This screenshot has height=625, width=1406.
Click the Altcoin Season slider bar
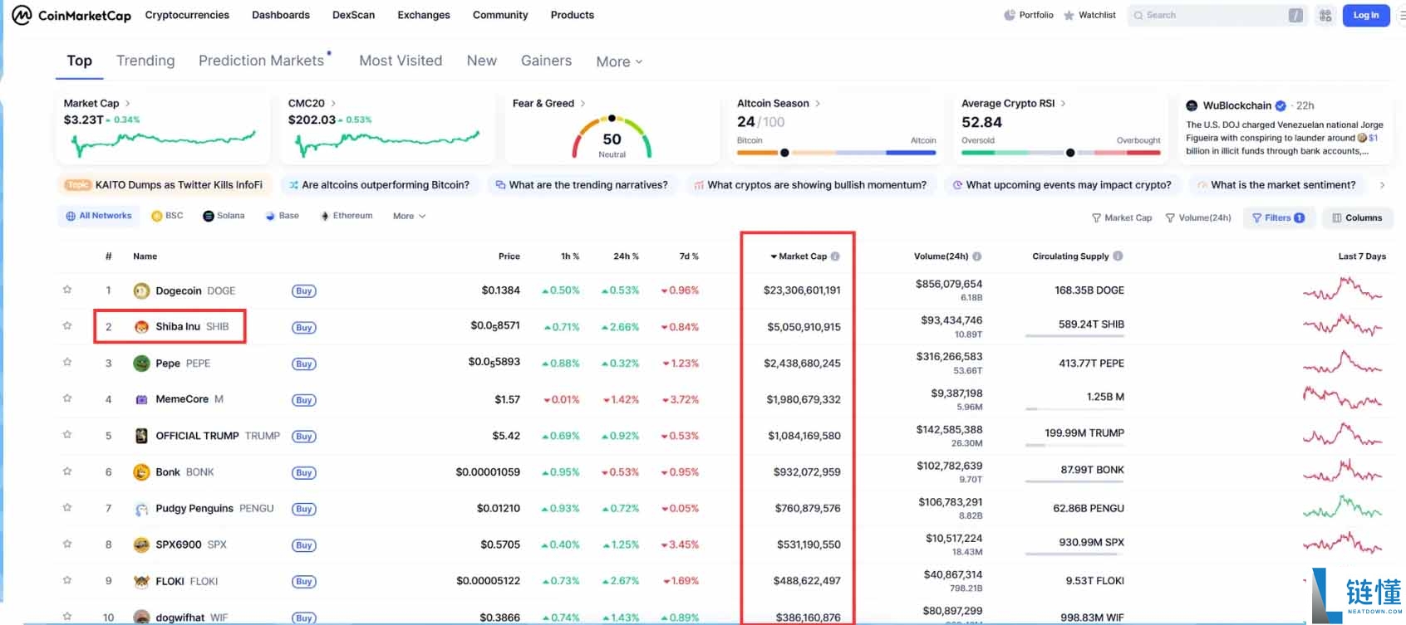pos(837,153)
